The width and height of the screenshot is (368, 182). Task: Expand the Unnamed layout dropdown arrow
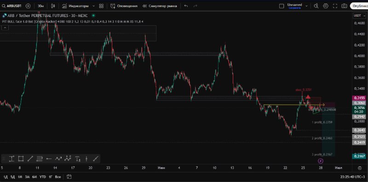[x=306, y=6]
